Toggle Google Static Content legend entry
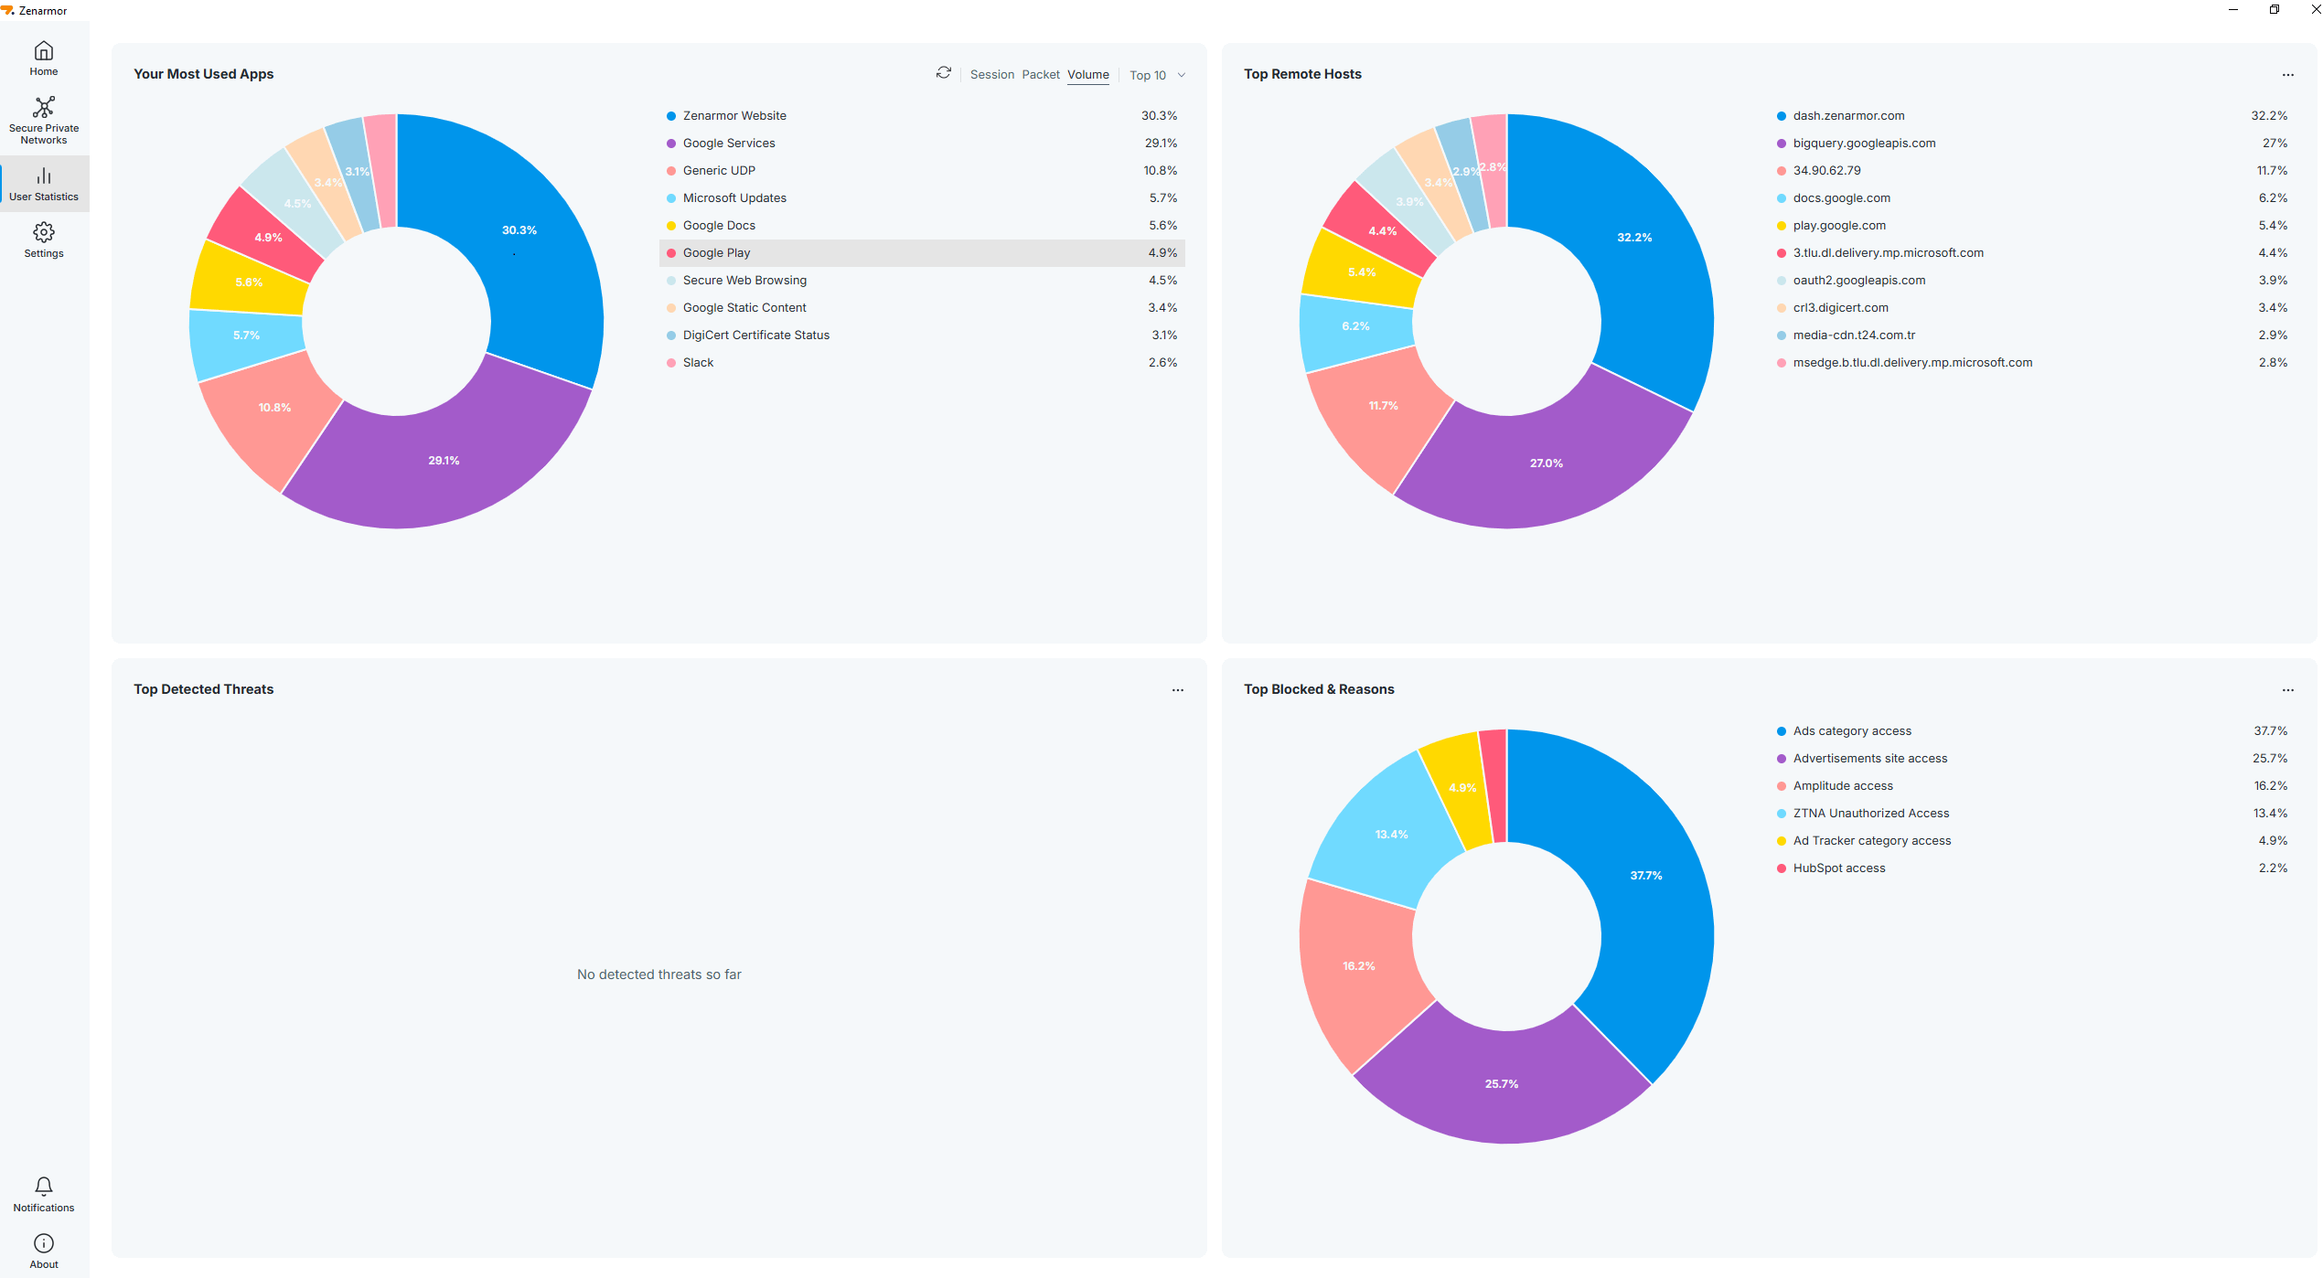This screenshot has height=1278, width=2323. [x=922, y=308]
